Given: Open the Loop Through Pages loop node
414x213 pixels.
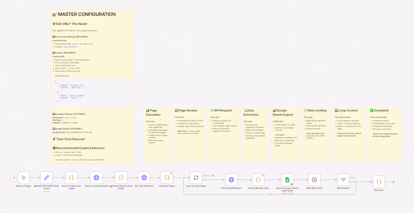Looking at the screenshot, I should [196, 178].
